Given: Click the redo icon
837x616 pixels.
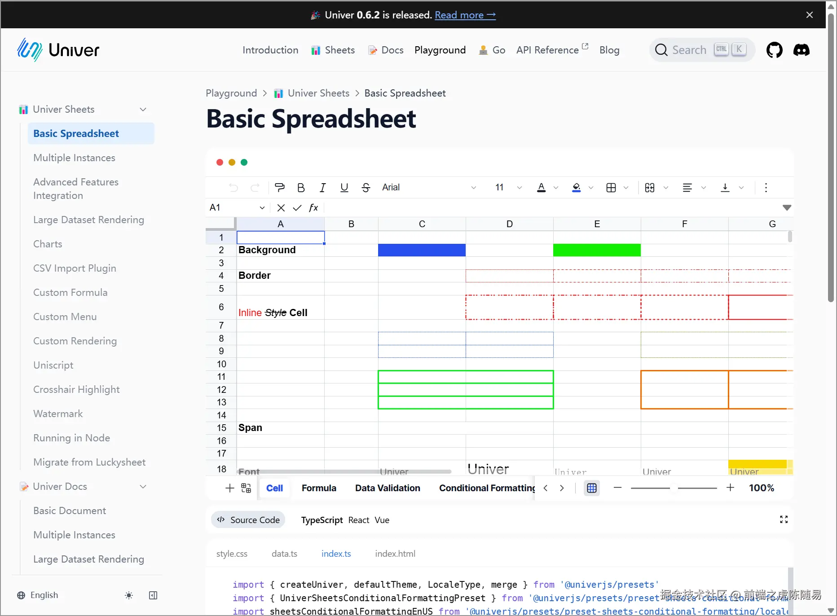Looking at the screenshot, I should 255,188.
